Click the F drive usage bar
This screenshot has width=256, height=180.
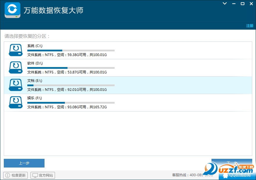[x=71, y=103]
